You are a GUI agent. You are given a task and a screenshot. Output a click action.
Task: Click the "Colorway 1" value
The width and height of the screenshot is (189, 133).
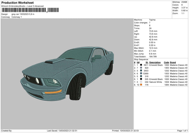click(x=17, y=17)
